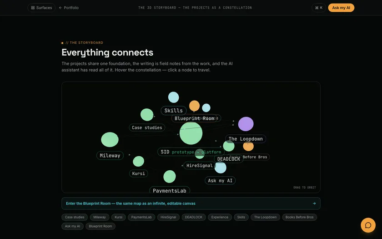382x239 pixels.
Task: Click the PaymentsLab tag chip
Action: click(141, 217)
